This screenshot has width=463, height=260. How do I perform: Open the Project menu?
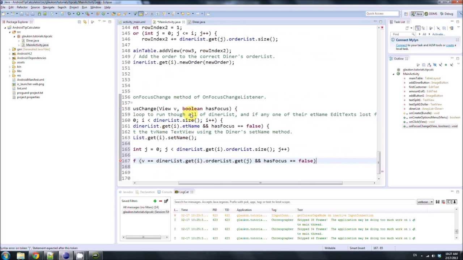click(74, 7)
